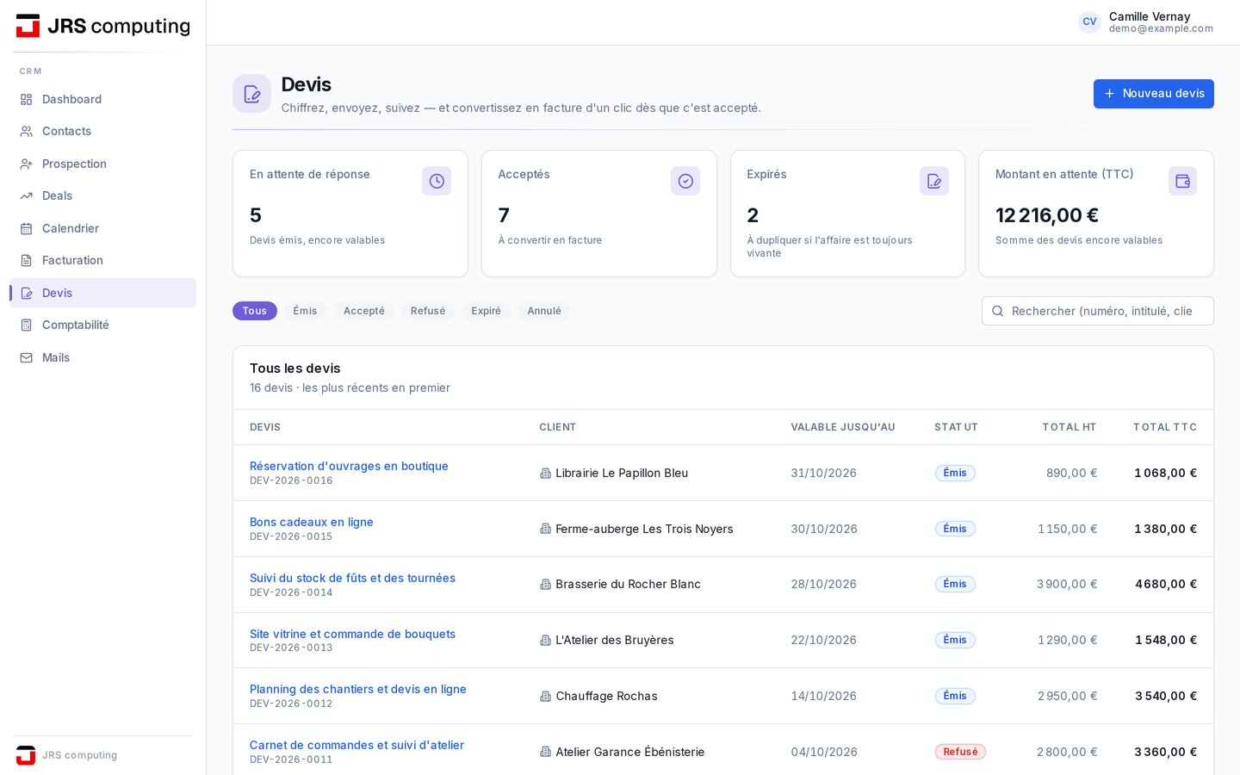Click the CV user avatar
Viewport: 1240px width, 775px height.
click(1089, 22)
